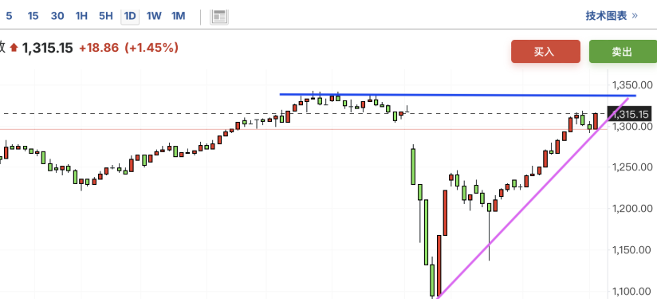Click the green 卖出 sell button

(x=623, y=52)
